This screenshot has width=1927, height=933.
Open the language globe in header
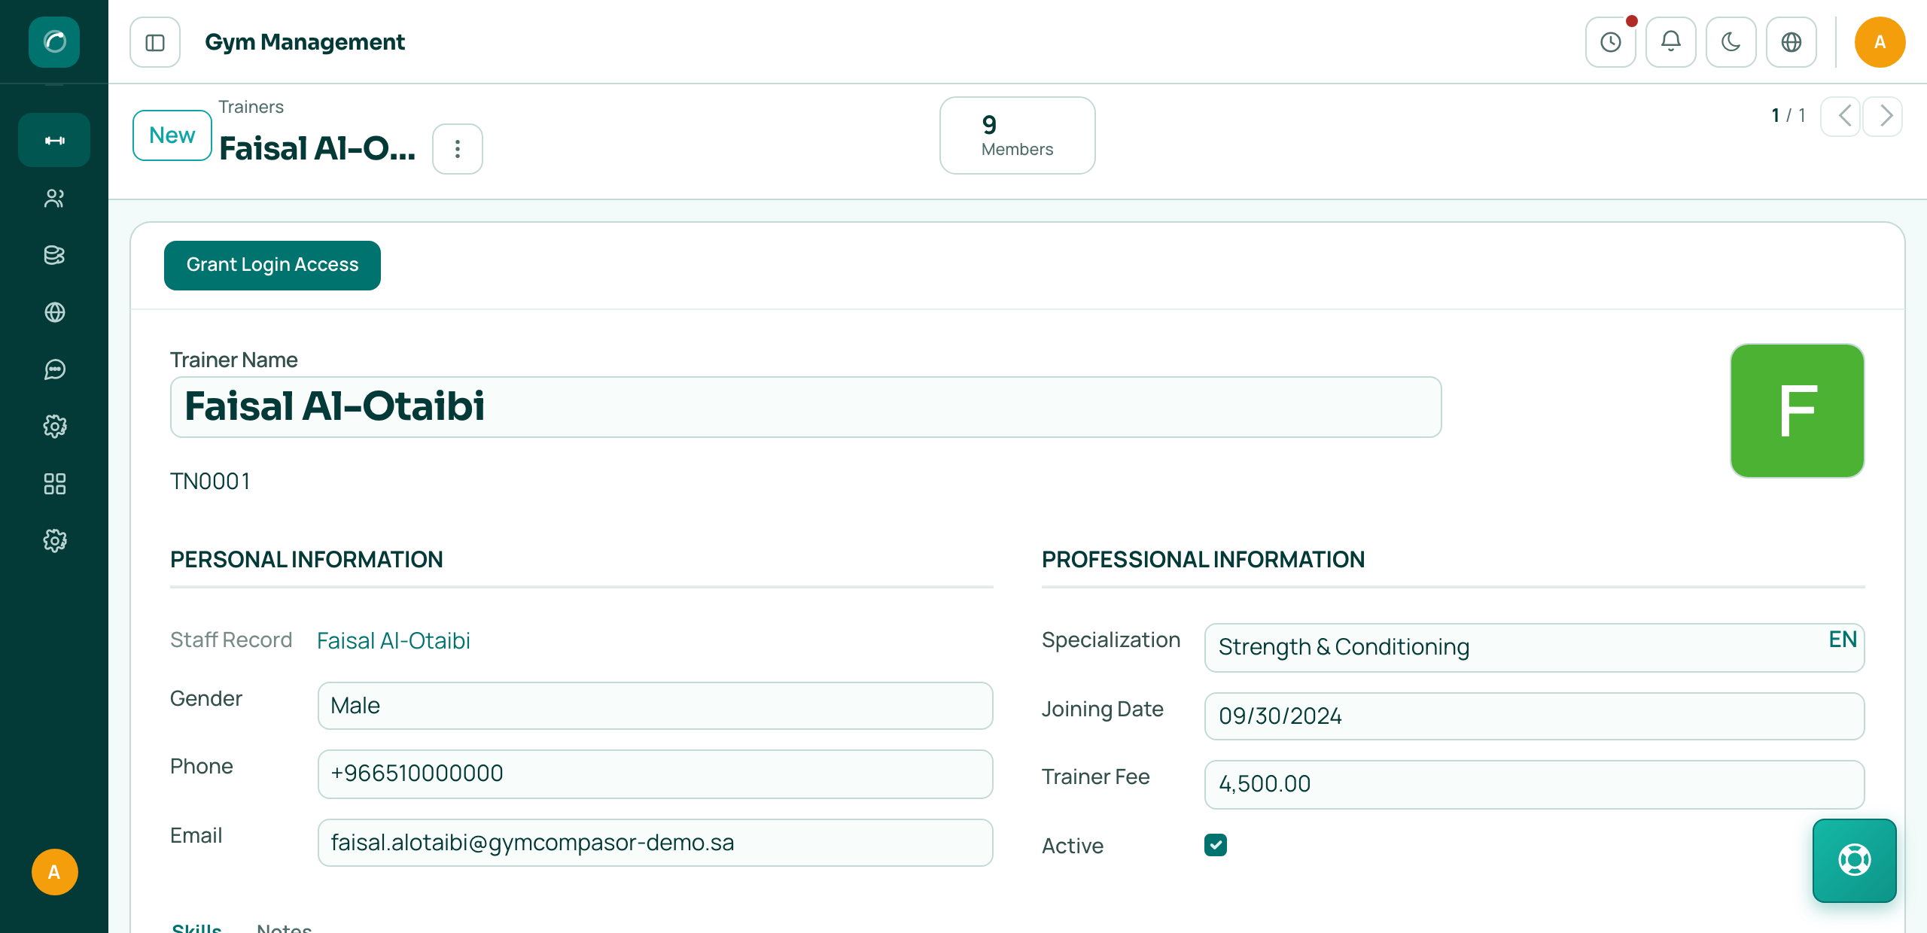point(1792,42)
